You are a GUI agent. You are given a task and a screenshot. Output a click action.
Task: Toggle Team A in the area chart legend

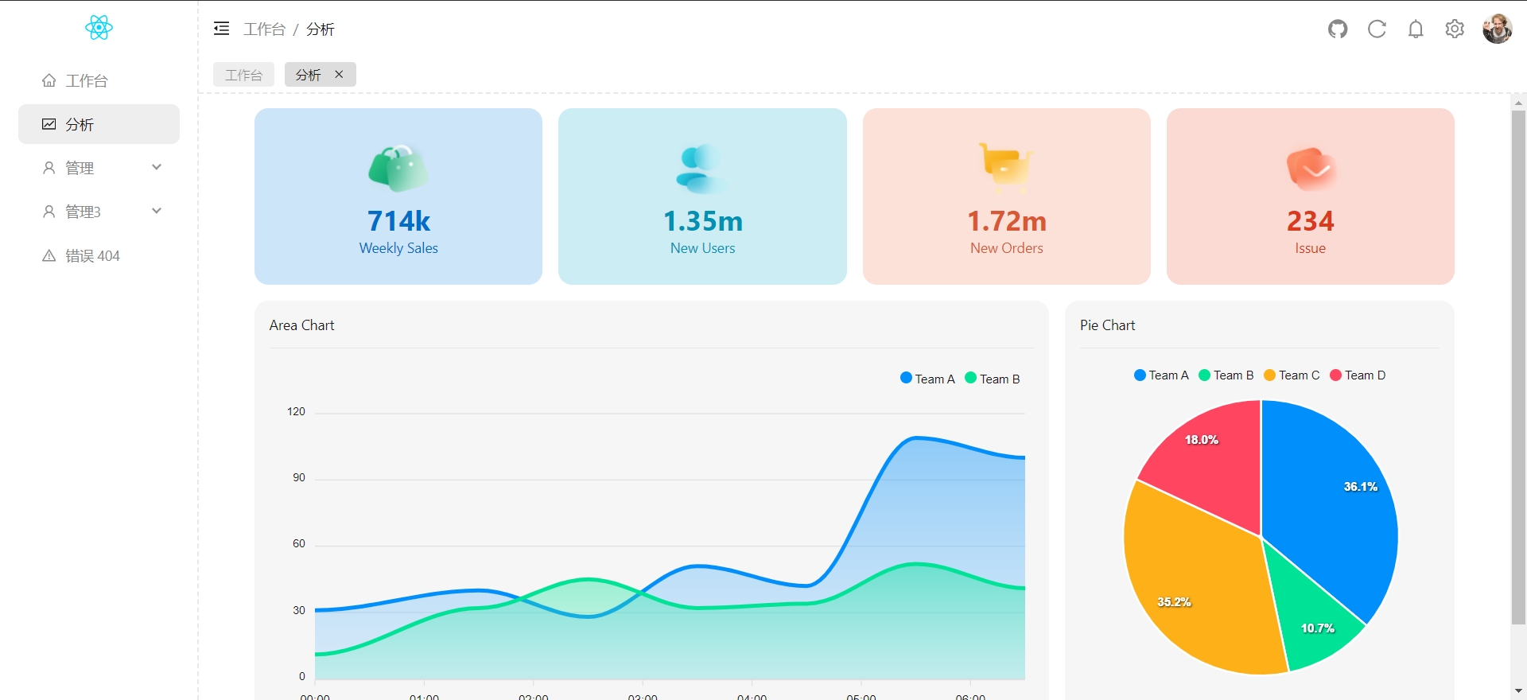coord(927,379)
